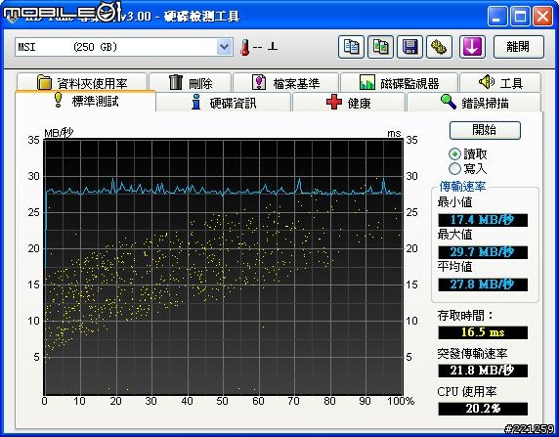
Task: Open the MSI 250 GB drive dropdown
Action: click(124, 47)
